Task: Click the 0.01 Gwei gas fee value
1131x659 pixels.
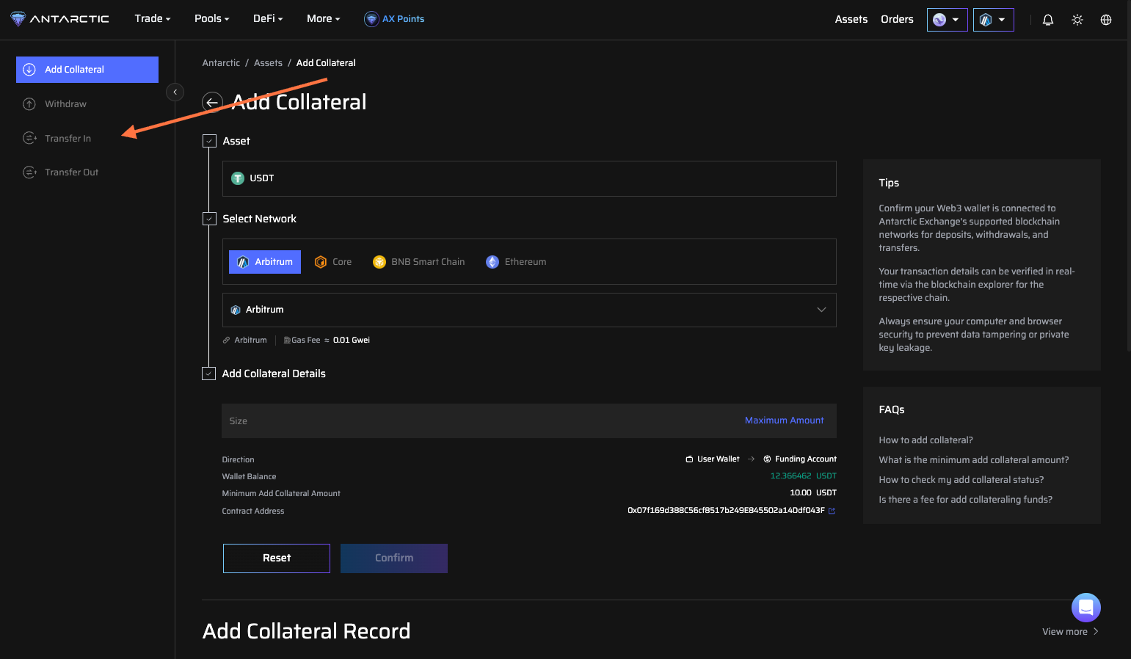Action: click(352, 341)
